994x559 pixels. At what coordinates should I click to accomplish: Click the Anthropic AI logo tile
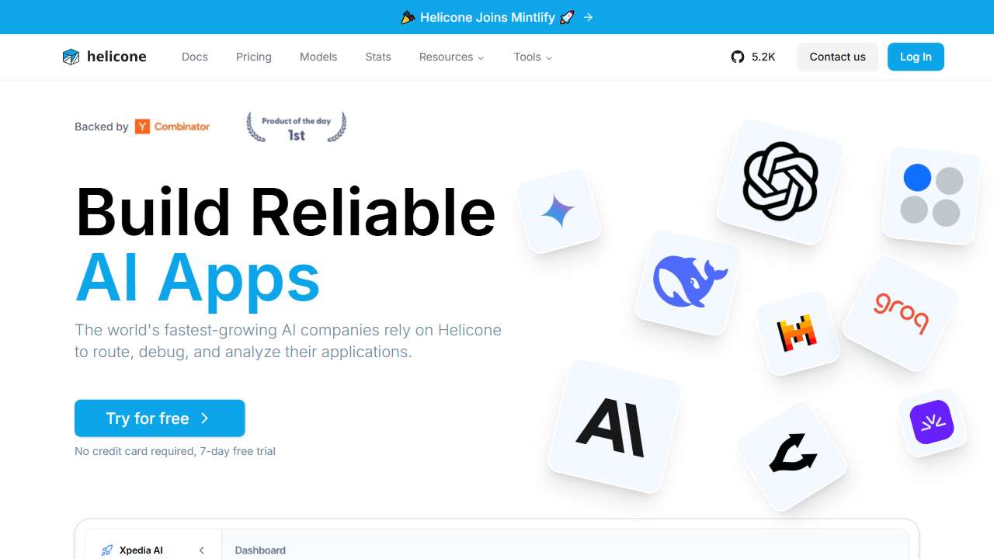click(613, 427)
